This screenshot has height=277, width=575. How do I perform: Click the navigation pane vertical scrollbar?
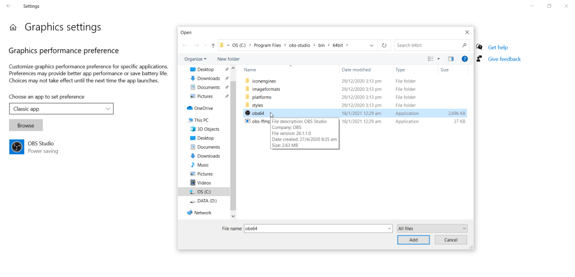point(233,140)
